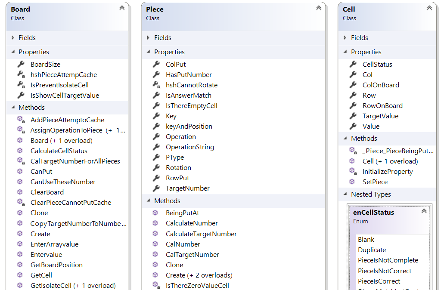Image resolution: width=447 pixels, height=290 pixels.
Task: Select the PType property
Action: tap(175, 157)
